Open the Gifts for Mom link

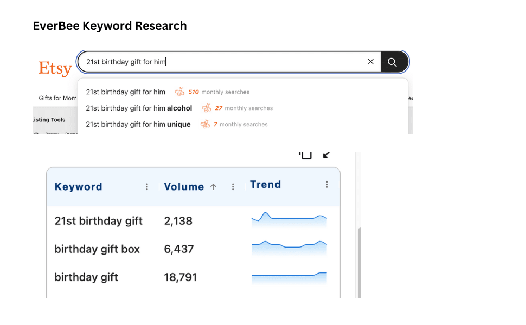(57, 98)
